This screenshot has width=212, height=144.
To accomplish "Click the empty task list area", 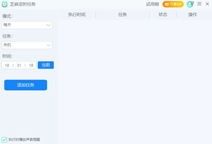I will click(x=134, y=77).
